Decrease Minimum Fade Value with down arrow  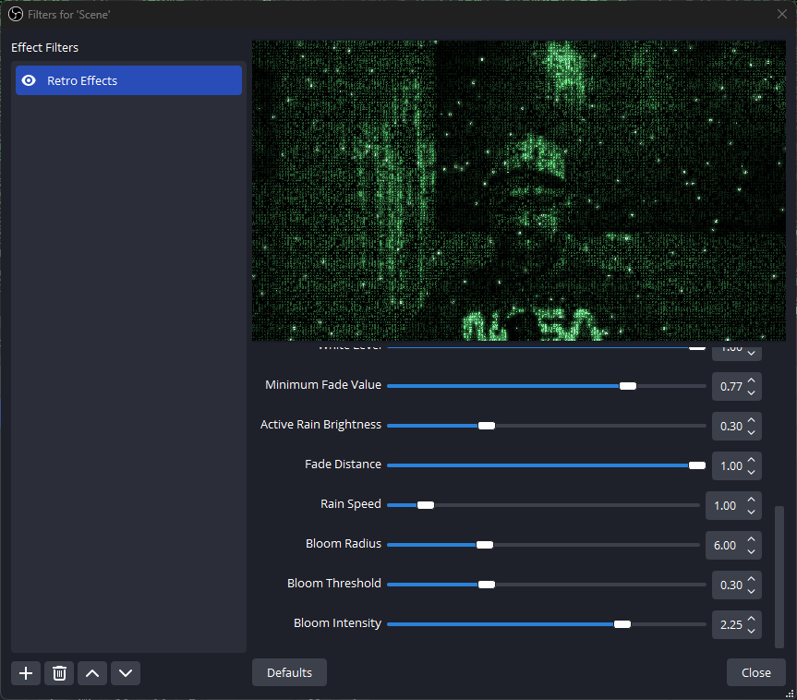tap(751, 392)
